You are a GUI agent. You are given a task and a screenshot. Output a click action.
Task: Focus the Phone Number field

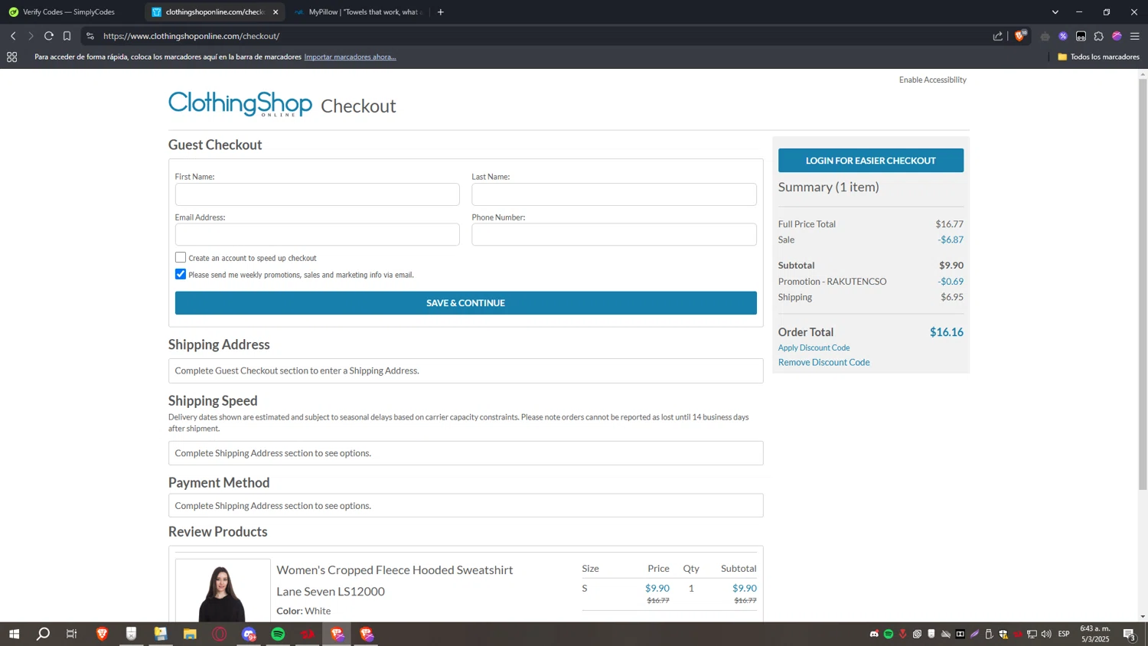click(614, 235)
